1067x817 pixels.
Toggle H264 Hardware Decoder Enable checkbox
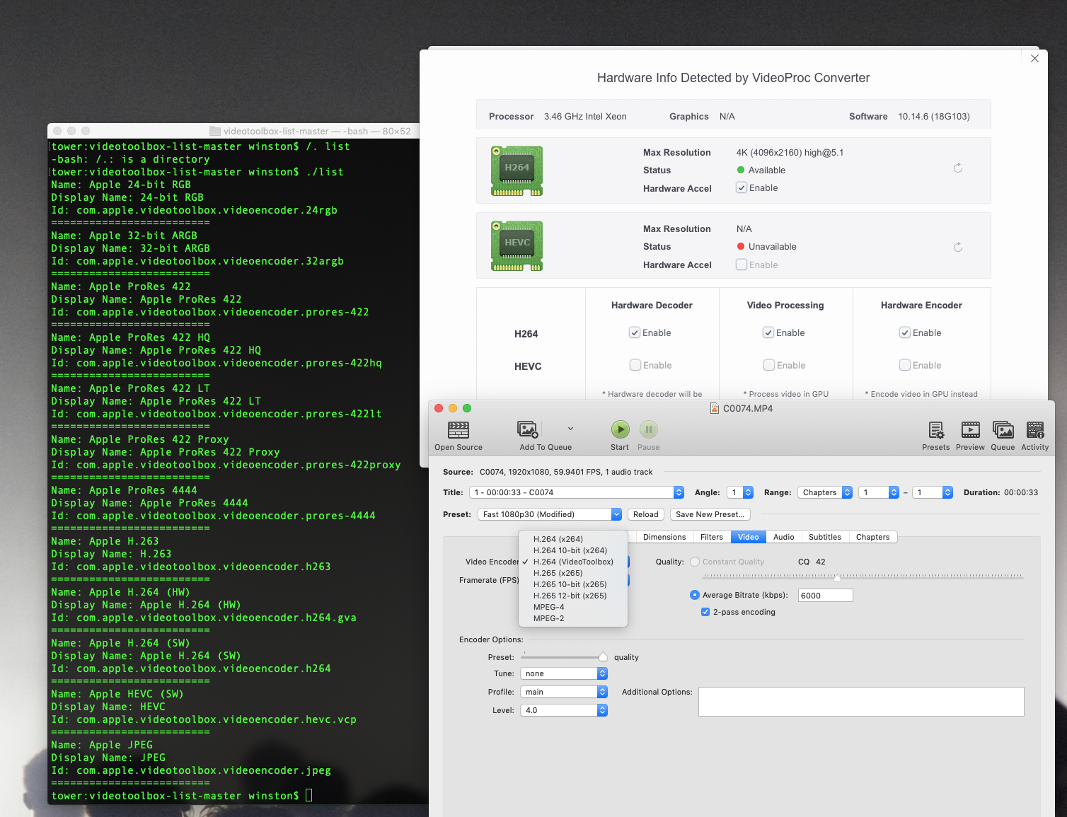coord(635,332)
